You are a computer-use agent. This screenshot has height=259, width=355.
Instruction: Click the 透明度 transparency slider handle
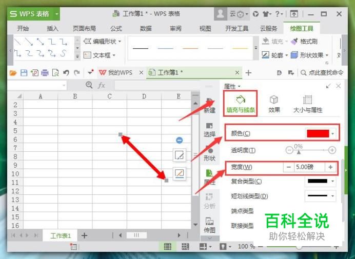299,152
